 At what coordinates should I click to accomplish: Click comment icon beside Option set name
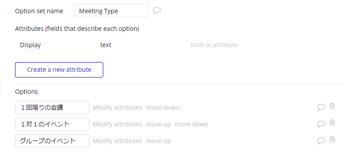[x=157, y=11]
